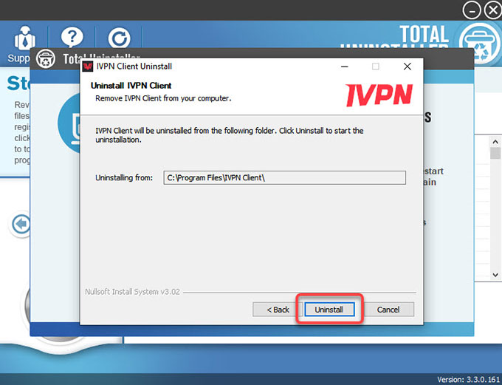Screen dimensions: 502x385
Task: Open the Help question mark icon
Action: pos(72,38)
